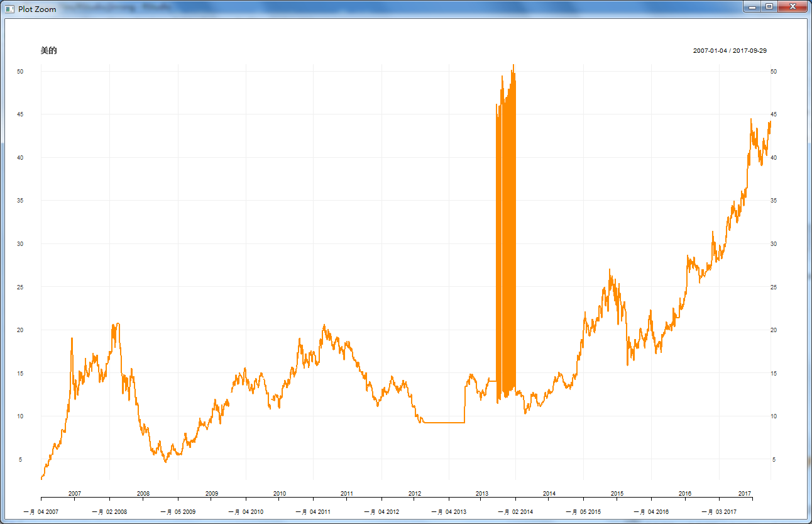Click the right y-axis label 5
The height and width of the screenshot is (524, 812).
772,460
